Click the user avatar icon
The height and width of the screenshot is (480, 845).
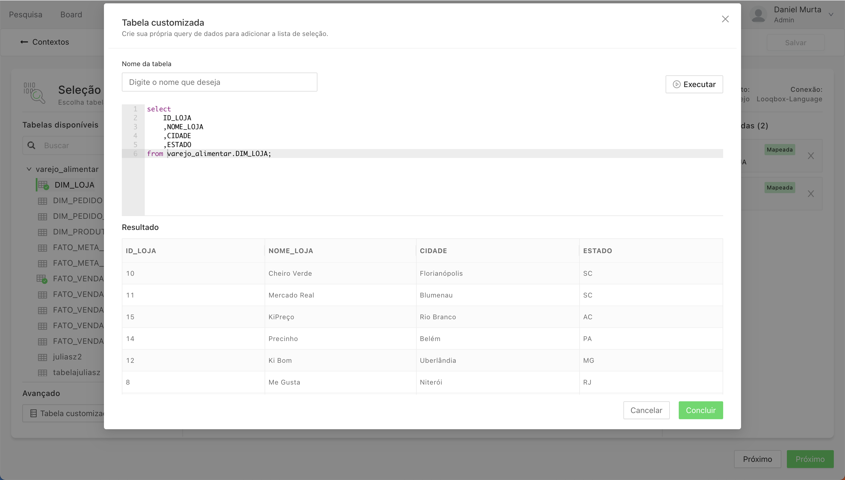758,15
